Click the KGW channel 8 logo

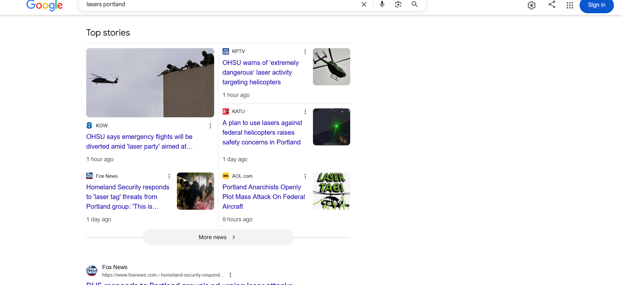(x=89, y=125)
